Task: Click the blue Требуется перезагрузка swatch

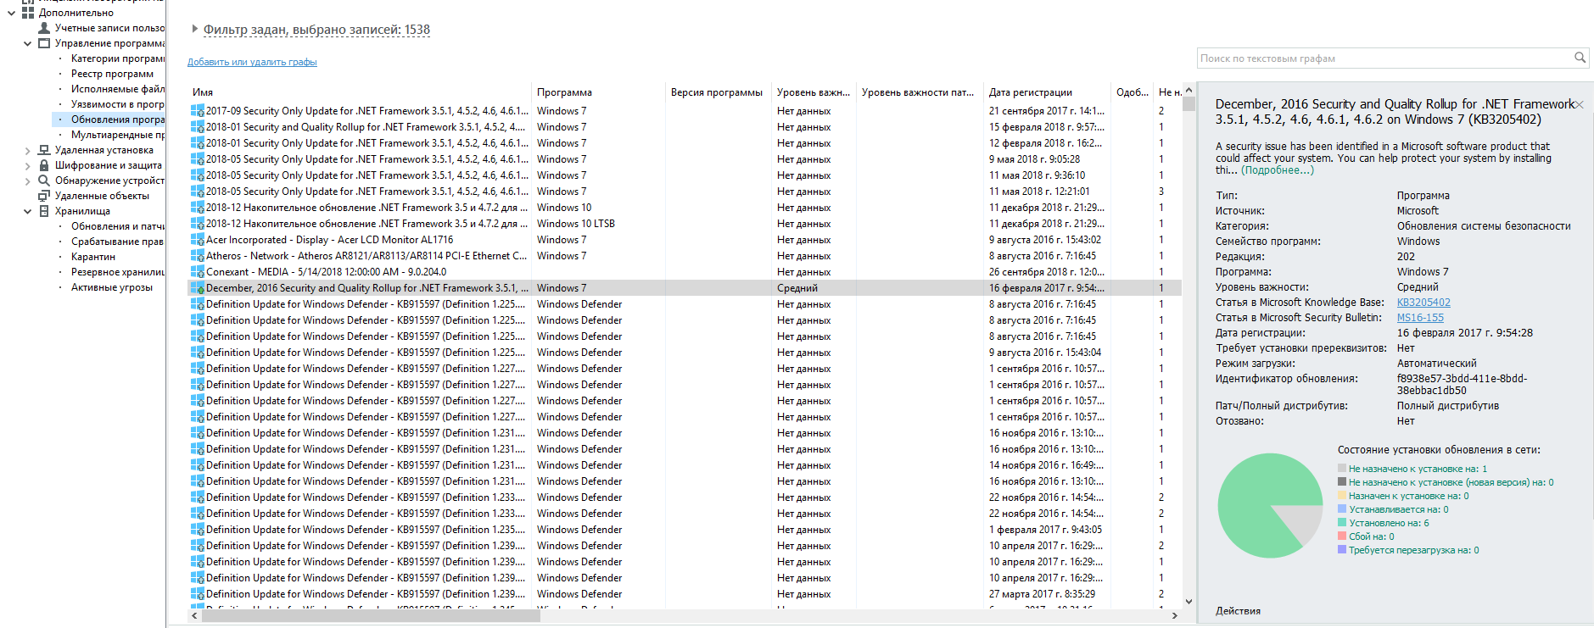Action: click(x=1342, y=550)
